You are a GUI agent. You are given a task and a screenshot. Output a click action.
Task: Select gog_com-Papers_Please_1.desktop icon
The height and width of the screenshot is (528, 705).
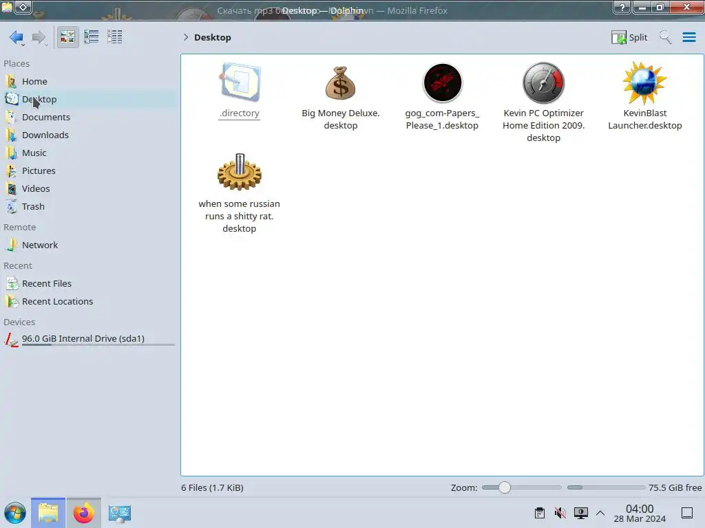pyautogui.click(x=443, y=82)
